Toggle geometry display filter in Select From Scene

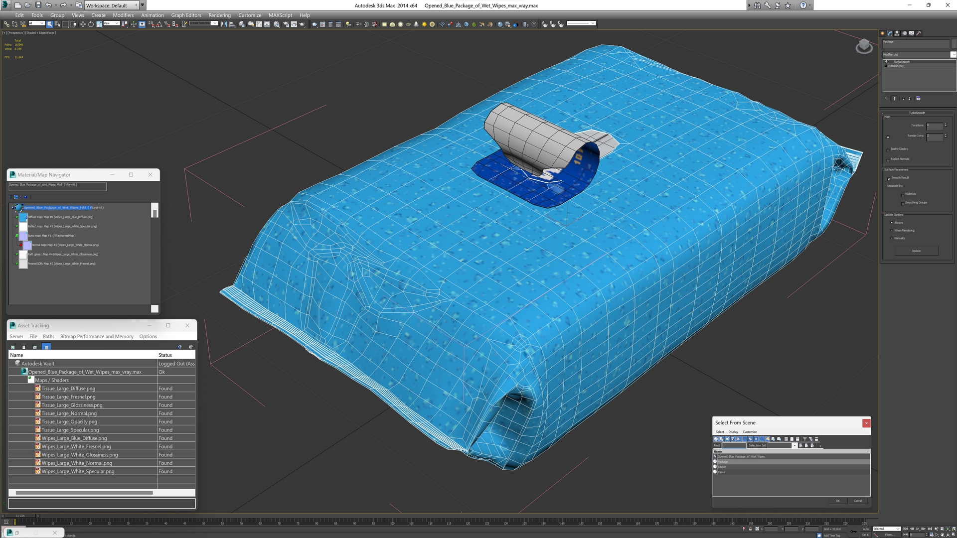point(716,439)
